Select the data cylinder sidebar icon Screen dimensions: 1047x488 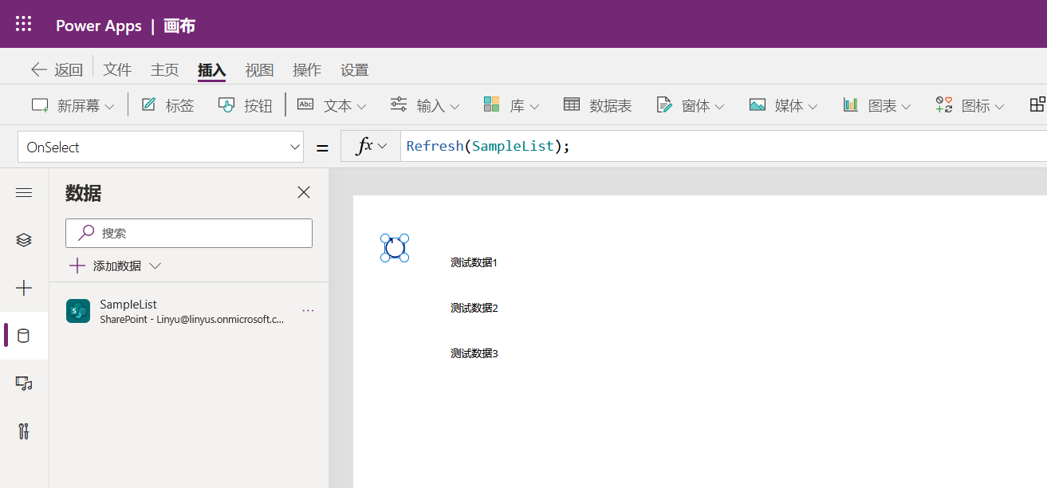[24, 336]
